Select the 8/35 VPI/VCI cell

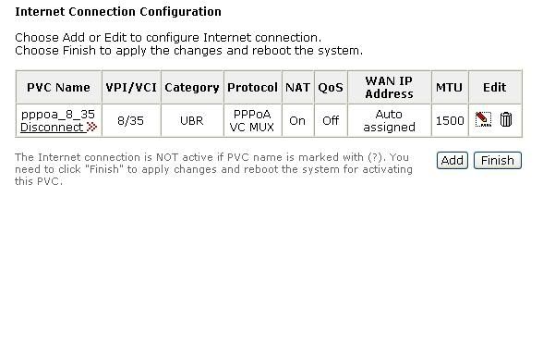coord(131,120)
